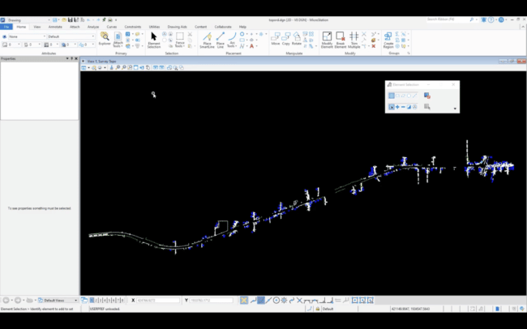Open the Default Views dropdown
The height and width of the screenshot is (329, 527).
pos(58,300)
